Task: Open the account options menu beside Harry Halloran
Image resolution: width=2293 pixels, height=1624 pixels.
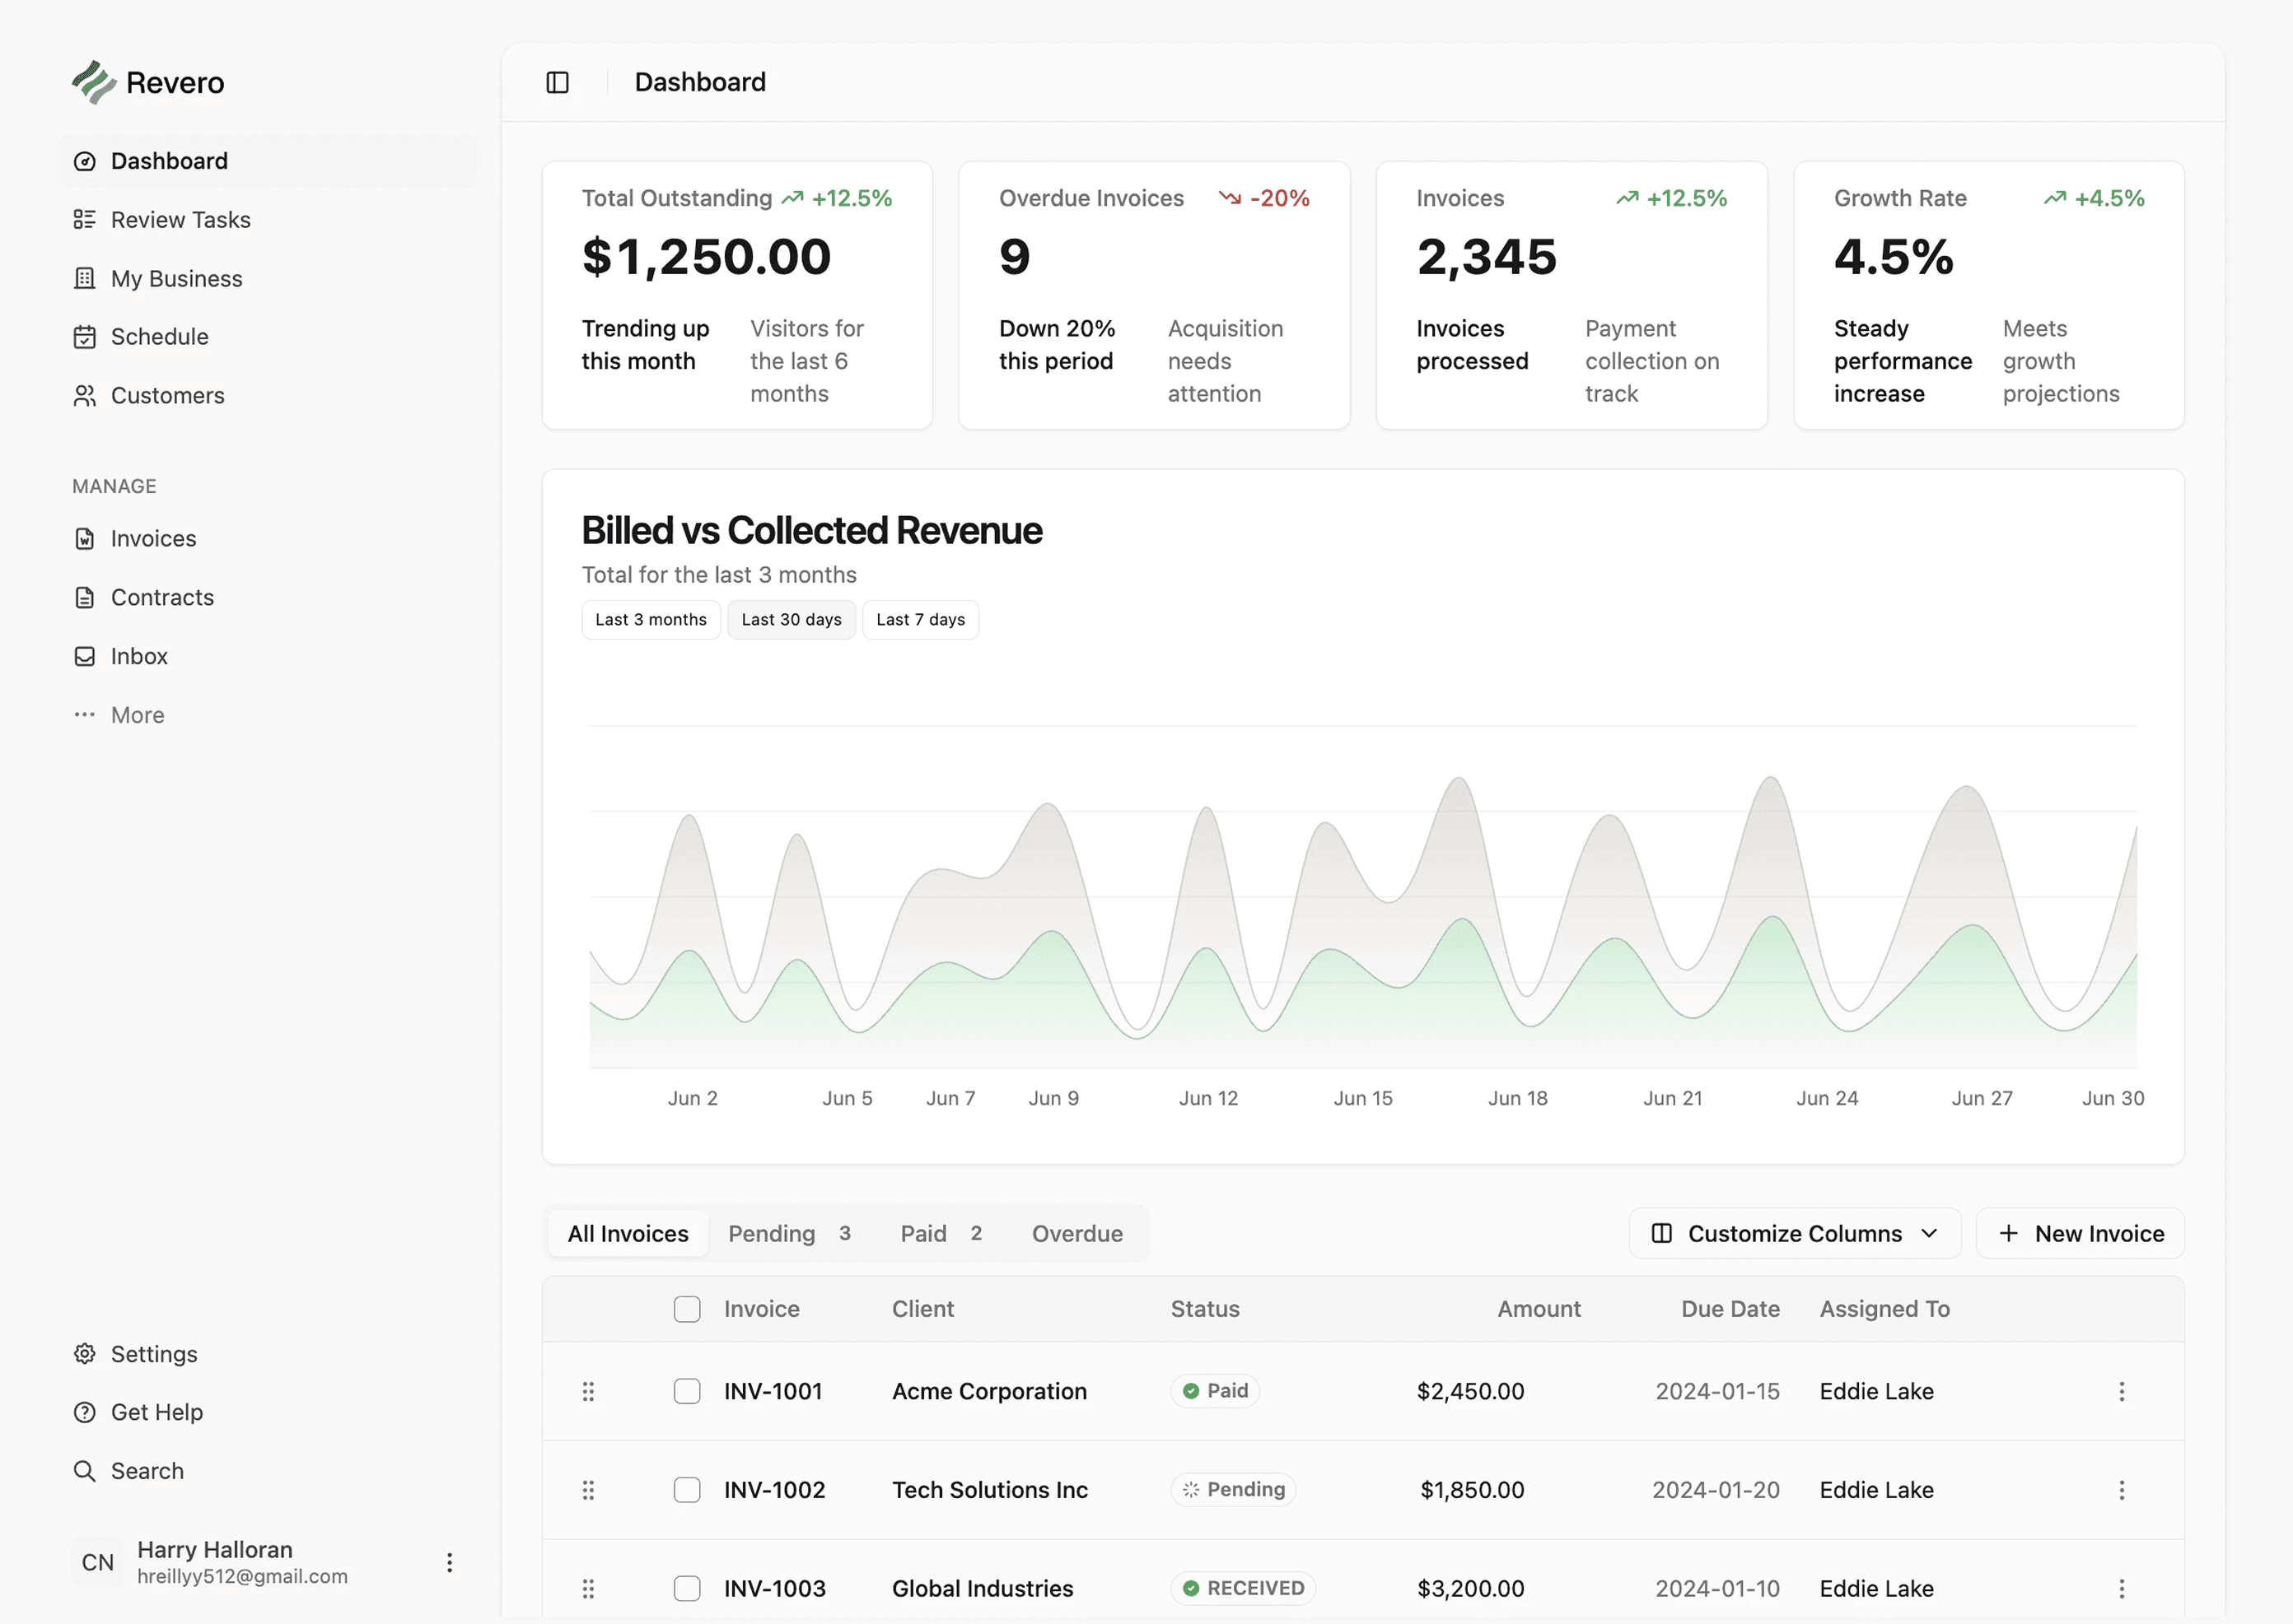Action: pyautogui.click(x=449, y=1561)
